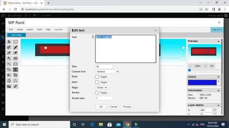Viewport: 229px width, 128px height.
Task: Select the sponge Desaturate tool
Action: 9,86
